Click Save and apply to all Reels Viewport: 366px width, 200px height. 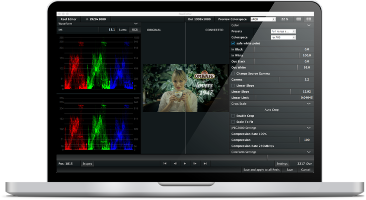pyautogui.click(x=261, y=169)
